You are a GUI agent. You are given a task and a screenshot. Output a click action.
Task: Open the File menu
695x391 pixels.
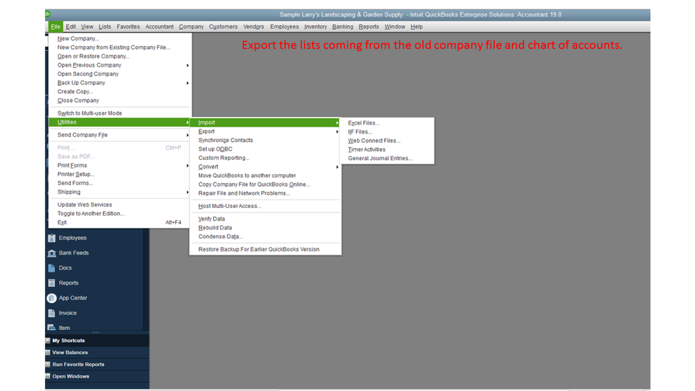coord(56,26)
